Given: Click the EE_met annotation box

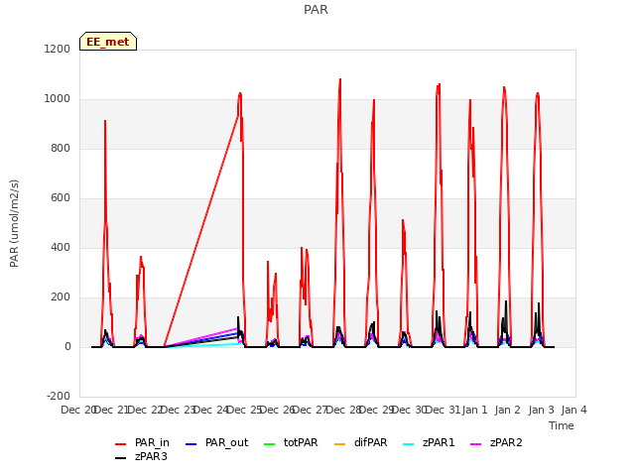Looking at the screenshot, I should (108, 42).
